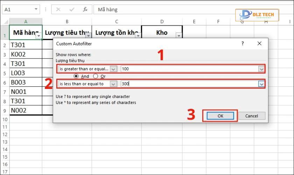The height and width of the screenshot is (175, 294).
Task: Click the OK button
Action: coord(220,116)
